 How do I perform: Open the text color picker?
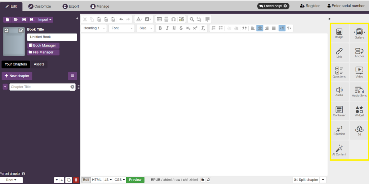139,19
